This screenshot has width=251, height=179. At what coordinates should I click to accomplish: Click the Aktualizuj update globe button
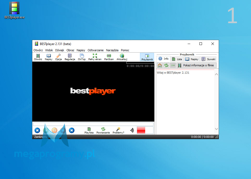point(122,57)
